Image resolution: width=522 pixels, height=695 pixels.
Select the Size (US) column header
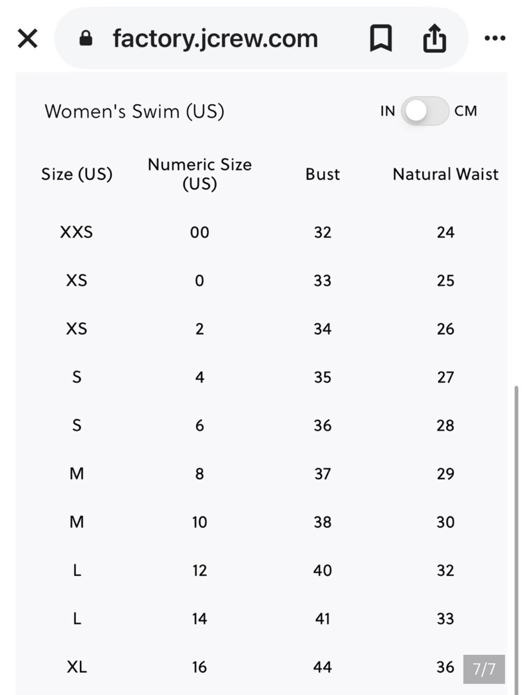[77, 174]
